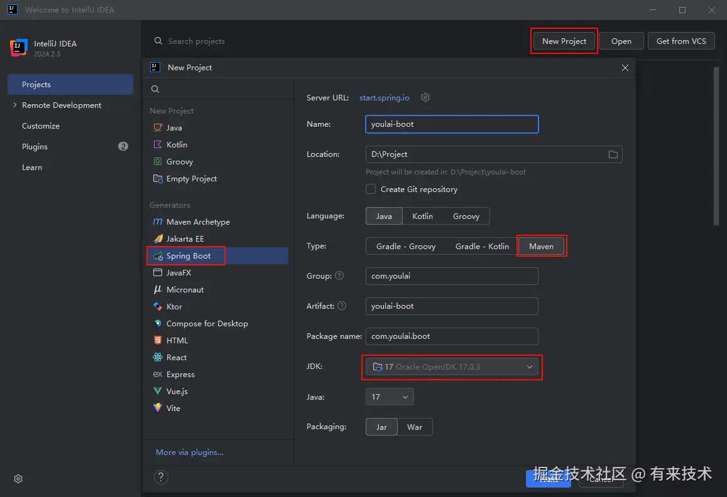Viewport: 727px width, 497px height.
Task: Browse for location with folder icon
Action: 613,154
